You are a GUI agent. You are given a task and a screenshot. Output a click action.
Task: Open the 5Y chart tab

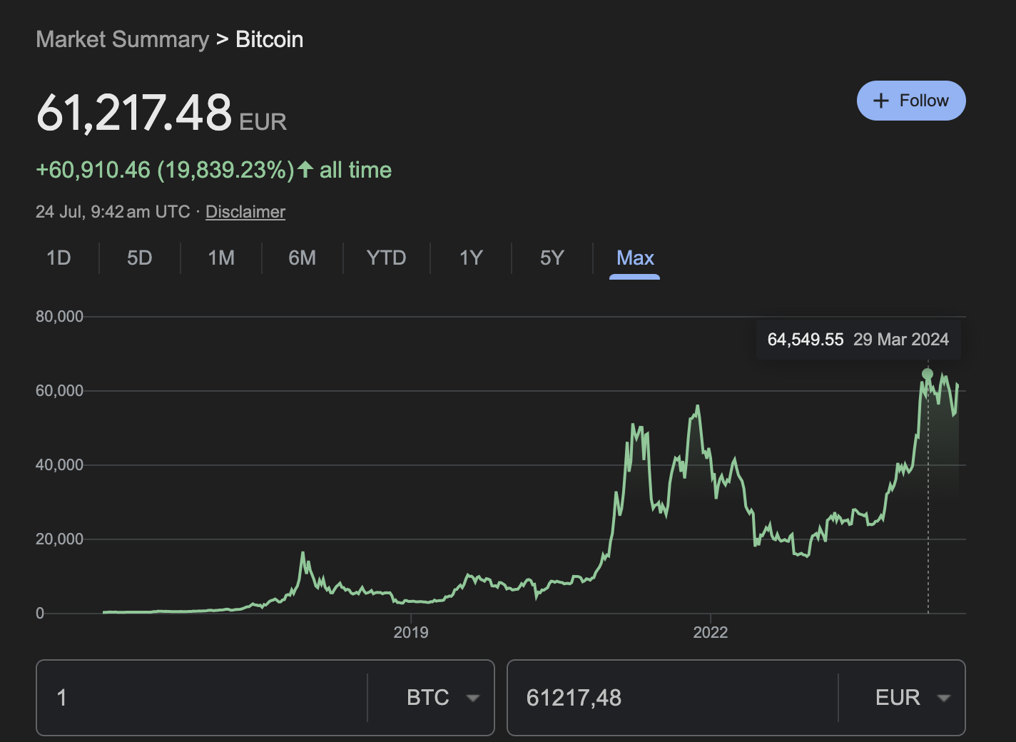click(x=552, y=258)
